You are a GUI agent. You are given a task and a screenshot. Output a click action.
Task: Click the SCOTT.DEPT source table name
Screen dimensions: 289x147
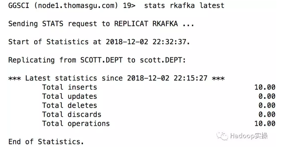point(102,60)
